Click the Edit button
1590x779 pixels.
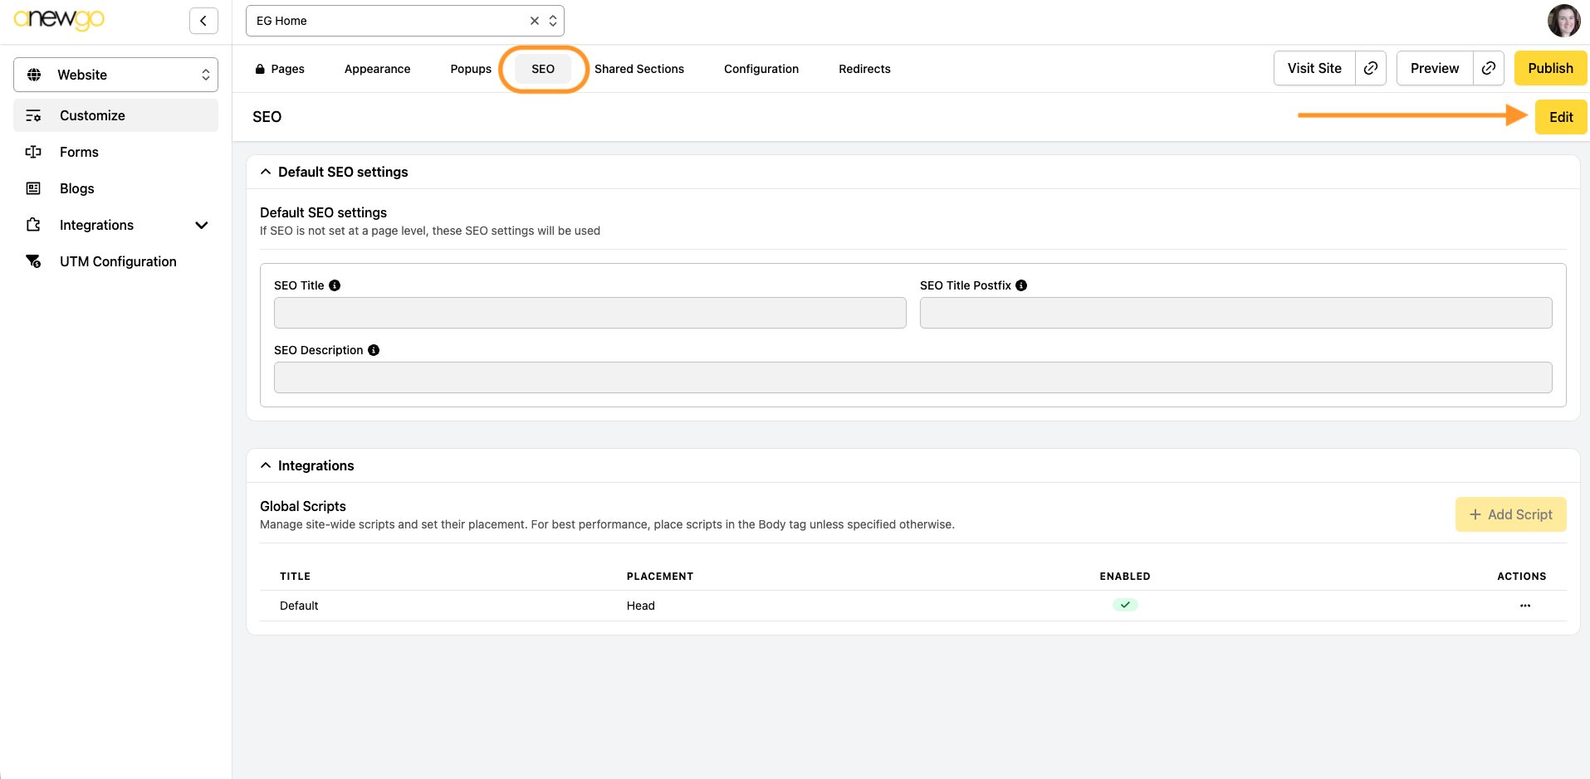1560,117
